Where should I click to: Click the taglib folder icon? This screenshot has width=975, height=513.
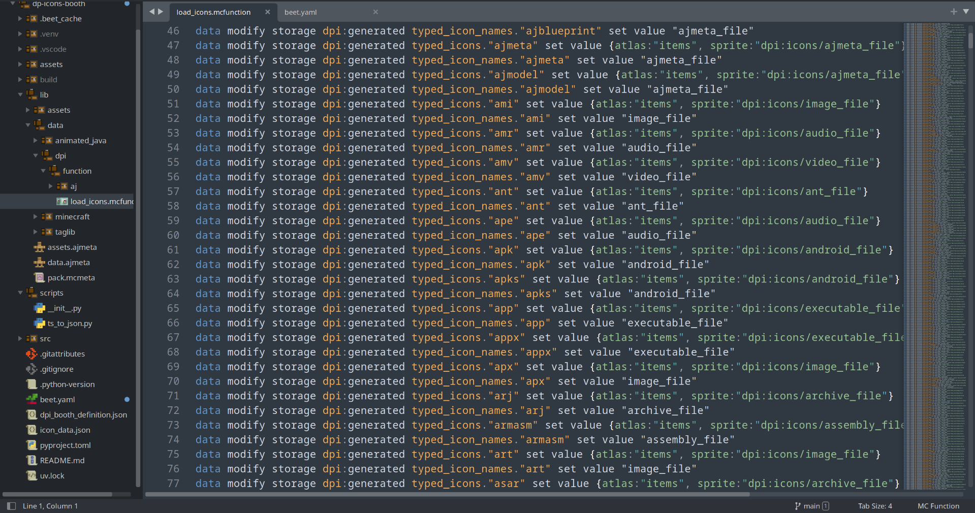coord(47,232)
